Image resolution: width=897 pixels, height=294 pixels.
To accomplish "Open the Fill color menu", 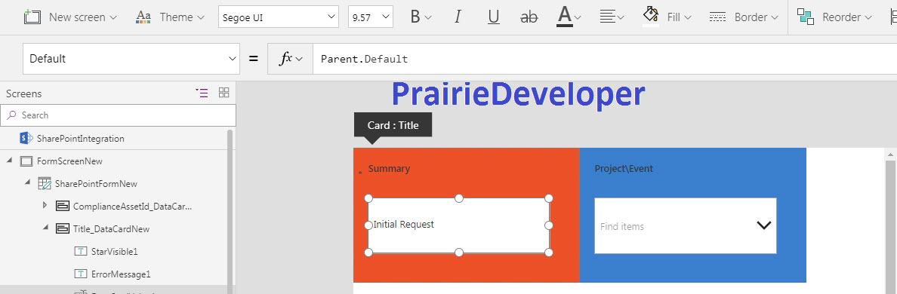I will tap(667, 17).
